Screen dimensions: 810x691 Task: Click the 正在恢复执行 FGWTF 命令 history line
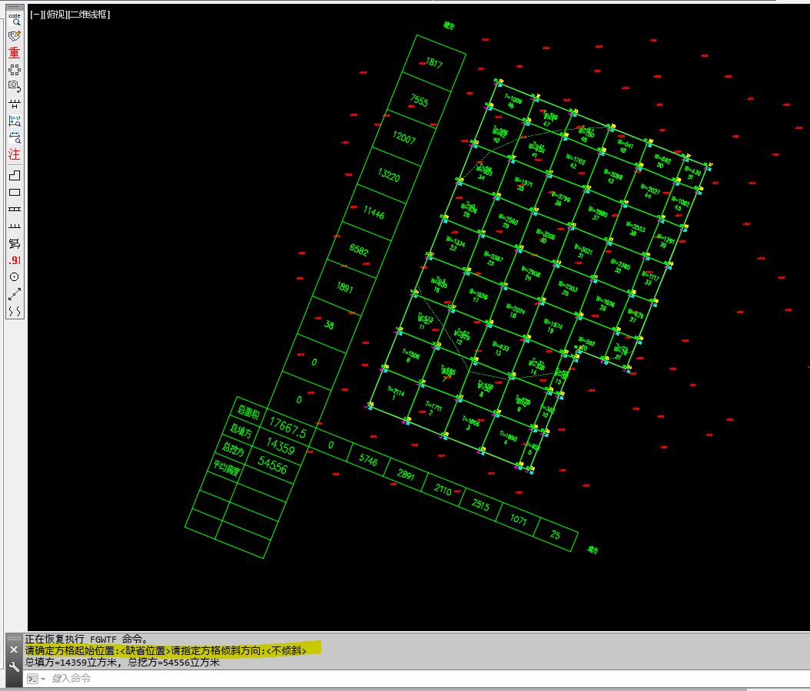[x=88, y=640]
